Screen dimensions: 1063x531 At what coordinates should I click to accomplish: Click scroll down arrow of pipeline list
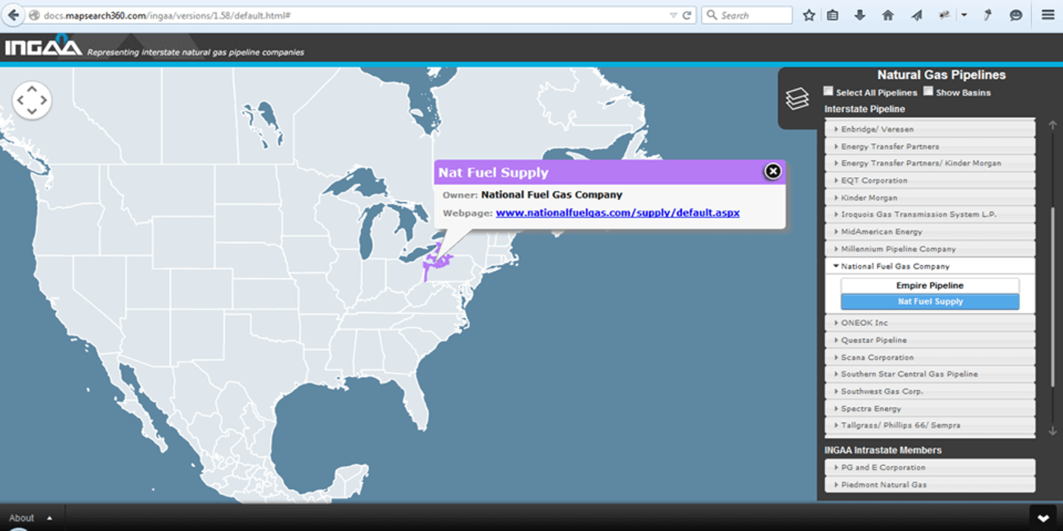coord(1053,431)
